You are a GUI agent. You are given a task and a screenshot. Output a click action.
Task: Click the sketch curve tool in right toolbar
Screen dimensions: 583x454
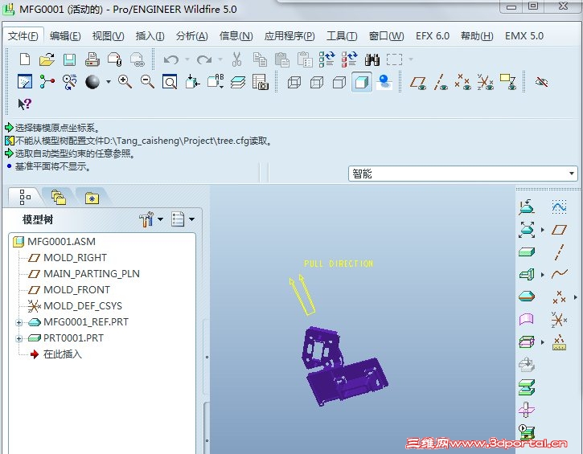(559, 207)
